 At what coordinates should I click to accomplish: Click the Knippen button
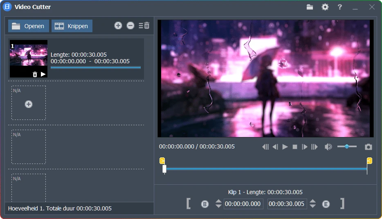72,26
